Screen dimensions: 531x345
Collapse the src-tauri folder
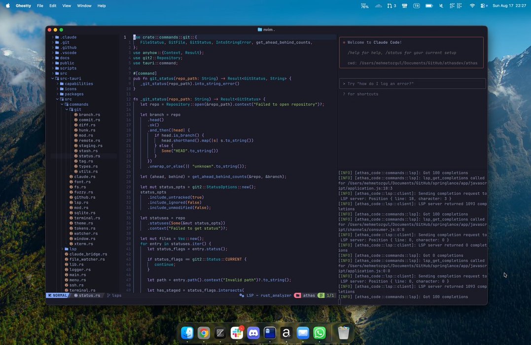click(53, 78)
